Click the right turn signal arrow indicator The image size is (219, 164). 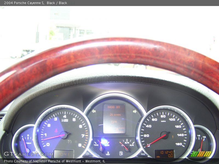point(135,111)
